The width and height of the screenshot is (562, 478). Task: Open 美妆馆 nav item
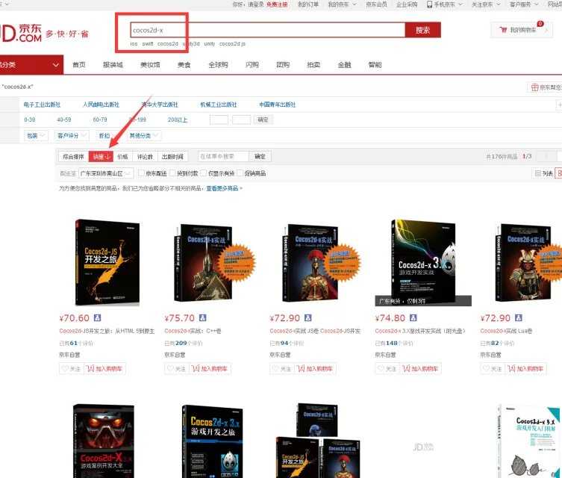[x=150, y=65]
